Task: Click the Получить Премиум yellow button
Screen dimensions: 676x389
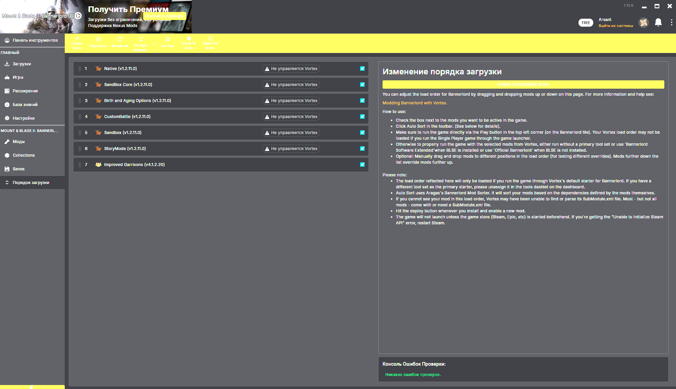Action: point(165,16)
